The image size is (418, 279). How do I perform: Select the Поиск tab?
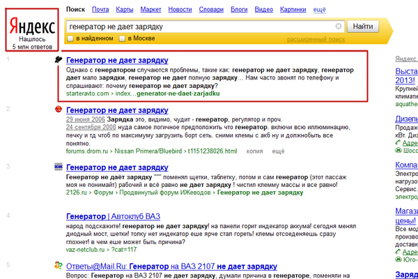75,10
